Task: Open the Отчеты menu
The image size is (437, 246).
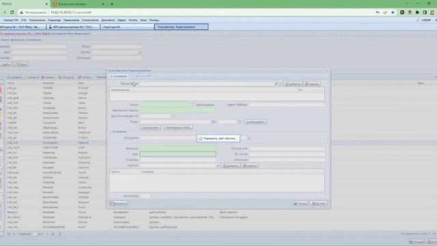Action: (x=133, y=20)
